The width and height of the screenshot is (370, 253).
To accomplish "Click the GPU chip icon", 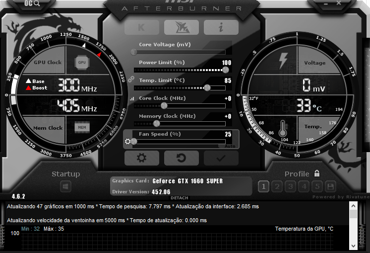I will tap(82, 63).
